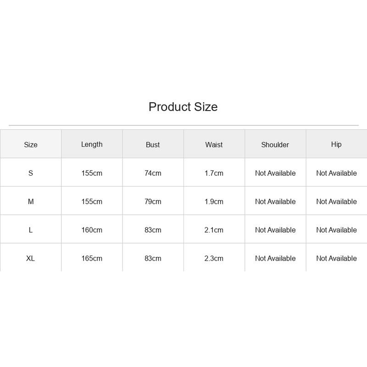This screenshot has width=367, height=367.
Task: Click the L size row label
Action: 31,230
